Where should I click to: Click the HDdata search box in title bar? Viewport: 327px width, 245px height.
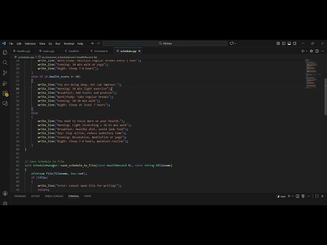point(165,43)
